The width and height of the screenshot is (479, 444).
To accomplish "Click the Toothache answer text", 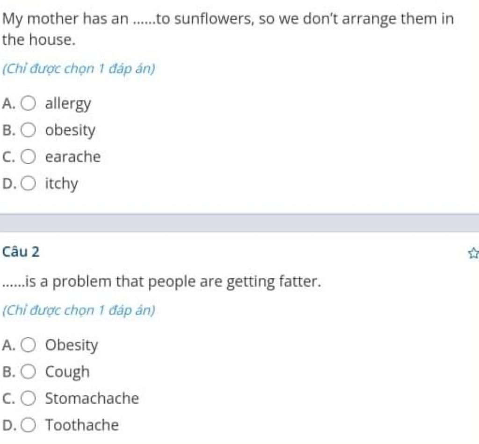I will point(82,425).
